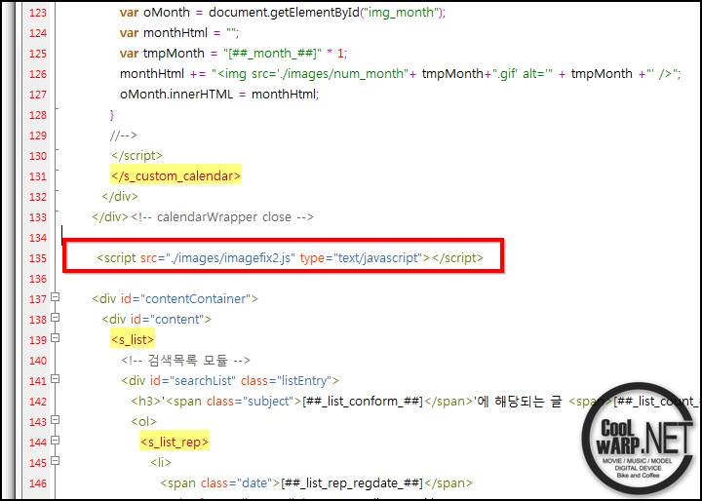Select line number 140 in the gutter
Viewport: 702px width, 501px height.
tap(38, 361)
